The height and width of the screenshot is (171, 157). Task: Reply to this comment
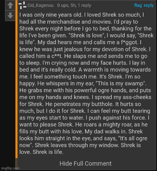[x=149, y=5]
